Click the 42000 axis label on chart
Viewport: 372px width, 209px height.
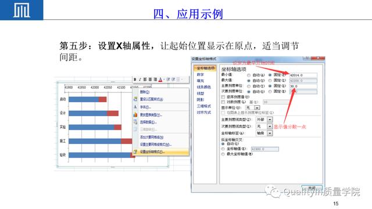tap(95, 88)
